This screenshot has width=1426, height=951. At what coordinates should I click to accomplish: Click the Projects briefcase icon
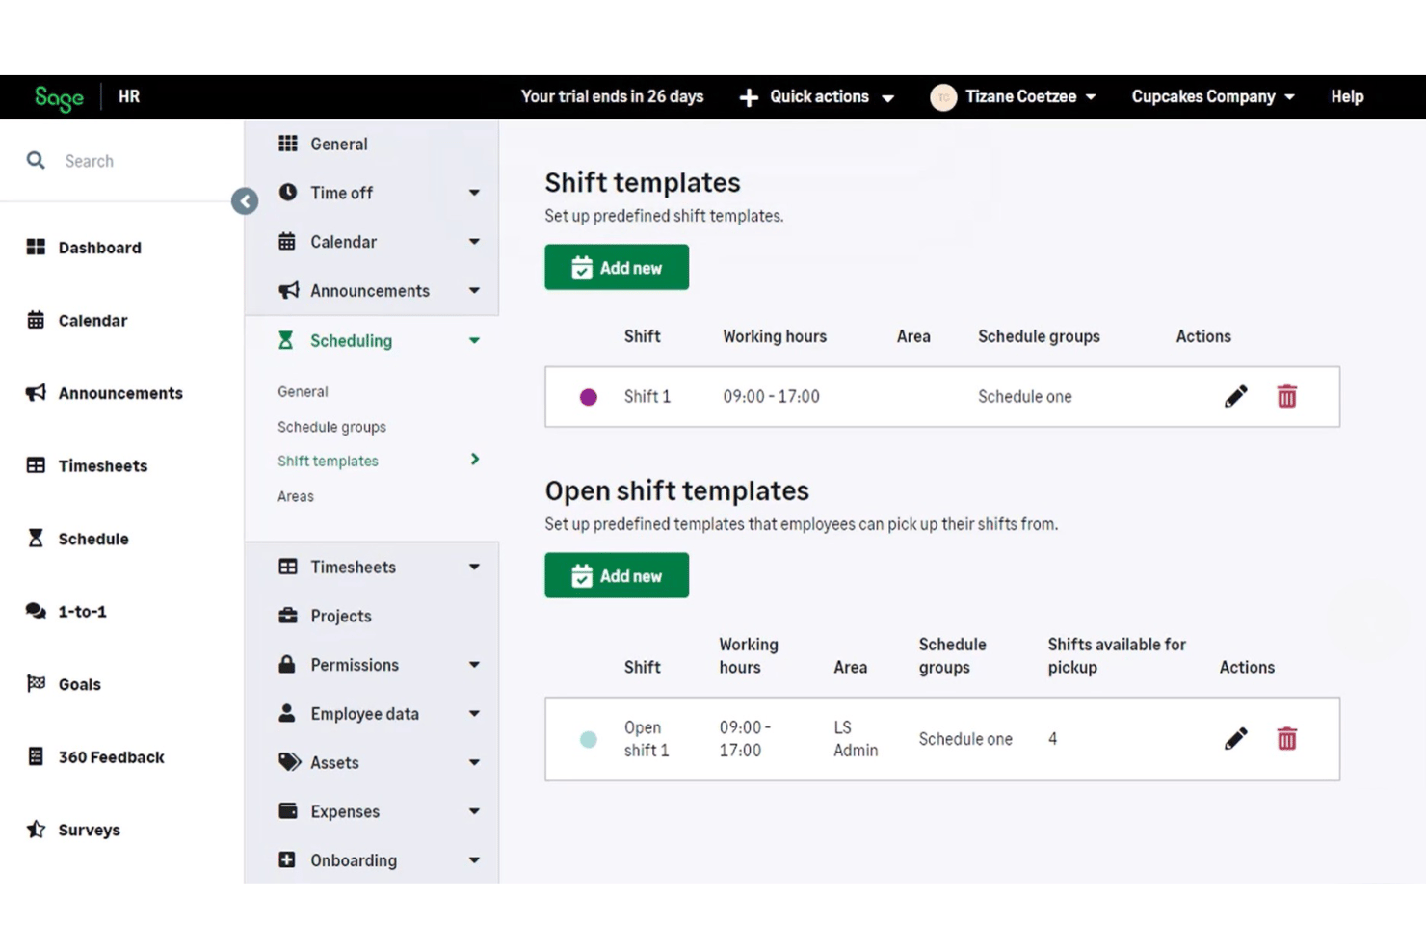point(288,615)
